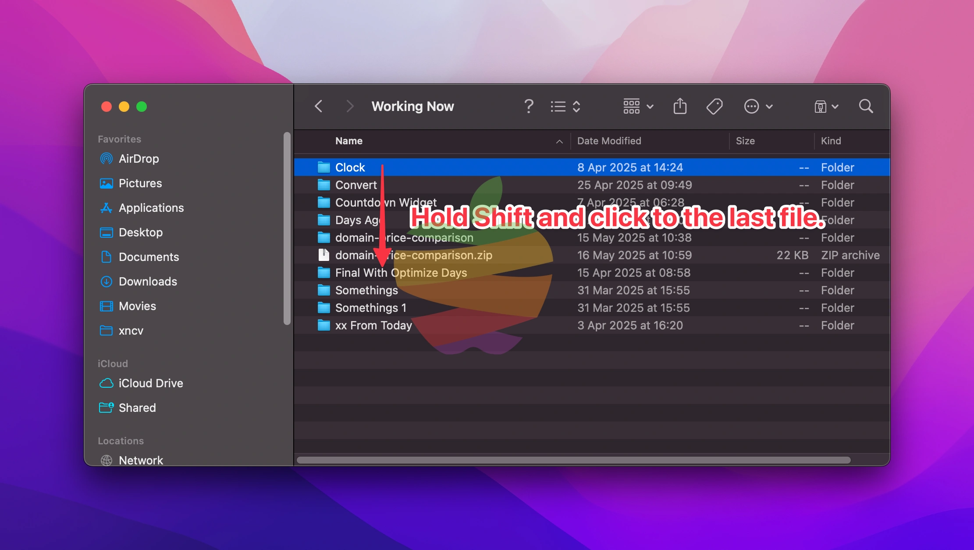
Task: Click the Documents sidebar icon
Action: (x=107, y=257)
